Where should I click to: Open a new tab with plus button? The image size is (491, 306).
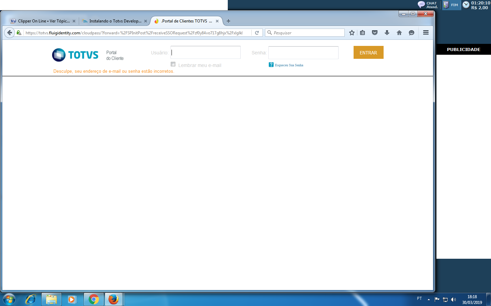click(228, 21)
